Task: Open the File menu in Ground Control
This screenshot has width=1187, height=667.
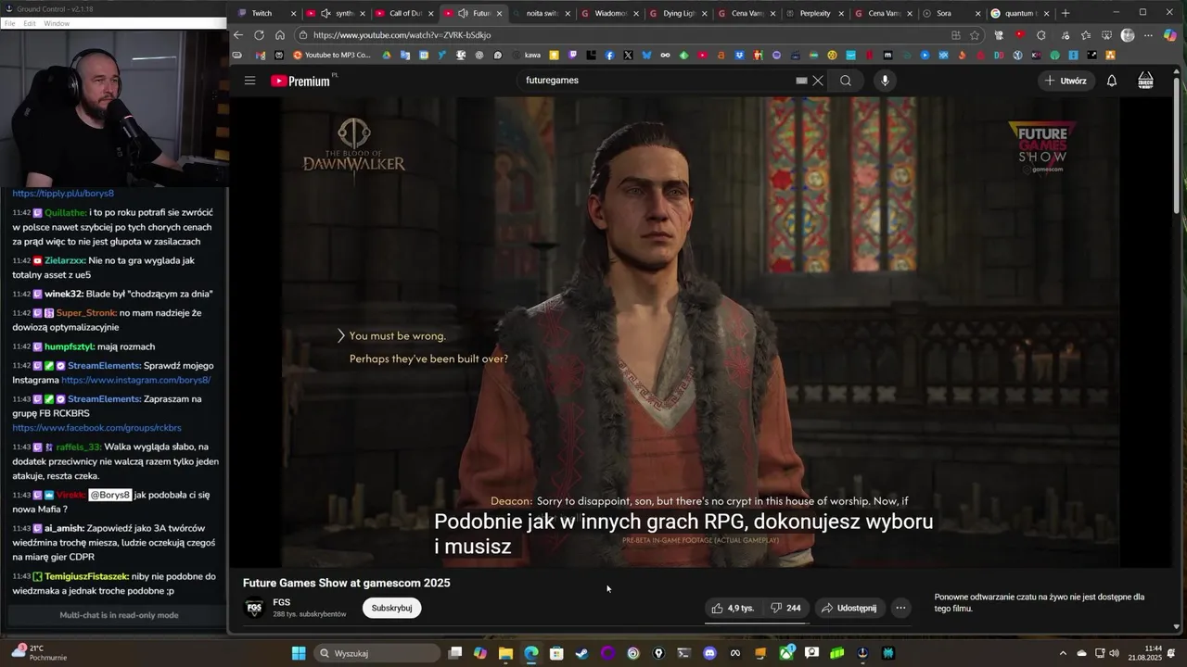Action: (9, 23)
